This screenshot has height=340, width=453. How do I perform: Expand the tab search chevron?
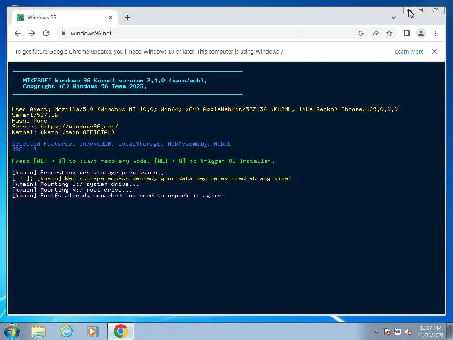tap(393, 18)
